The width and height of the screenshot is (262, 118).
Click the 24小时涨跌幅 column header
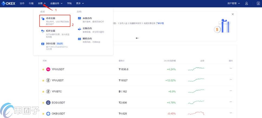(170, 61)
